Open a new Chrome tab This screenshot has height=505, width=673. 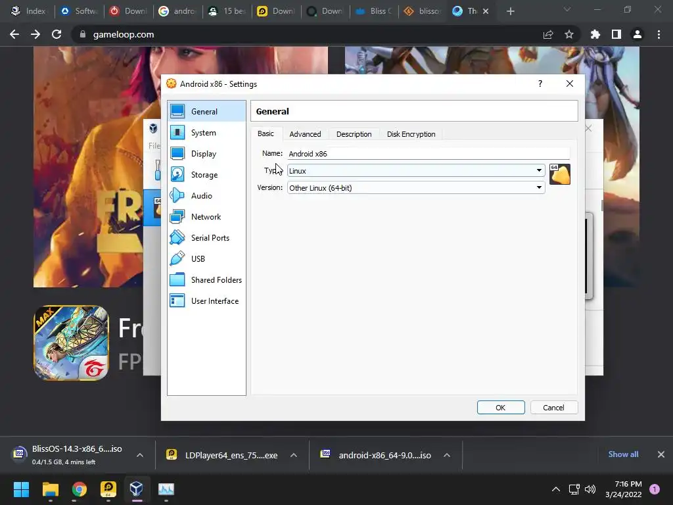click(x=510, y=11)
